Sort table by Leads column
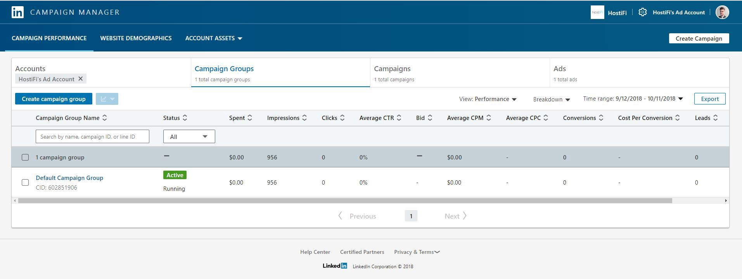742x279 pixels. coord(716,118)
